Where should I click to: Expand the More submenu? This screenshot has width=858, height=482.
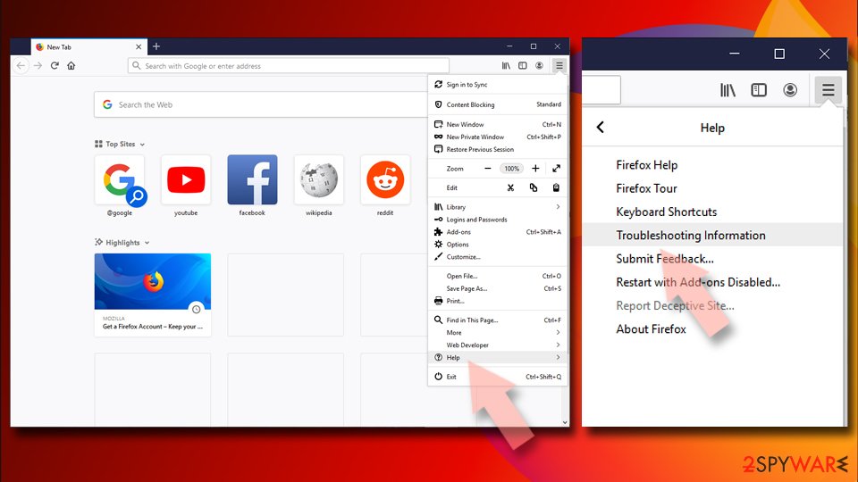coord(498,332)
